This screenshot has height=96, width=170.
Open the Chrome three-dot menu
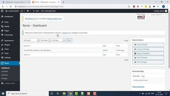168,6
